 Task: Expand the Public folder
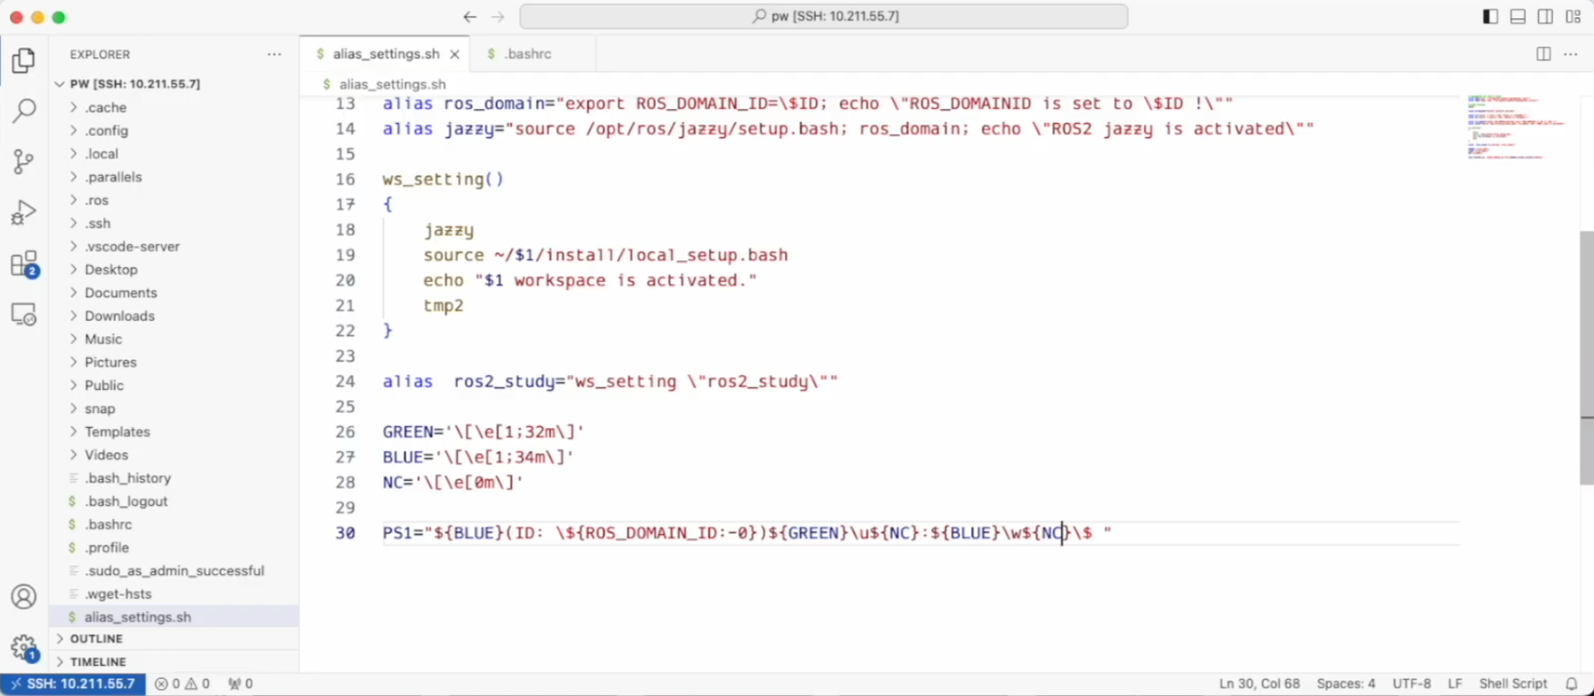pos(174,386)
